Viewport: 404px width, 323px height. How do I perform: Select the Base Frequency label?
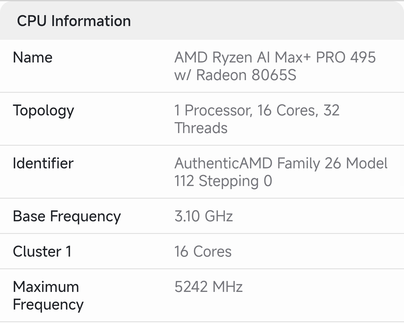click(x=67, y=217)
